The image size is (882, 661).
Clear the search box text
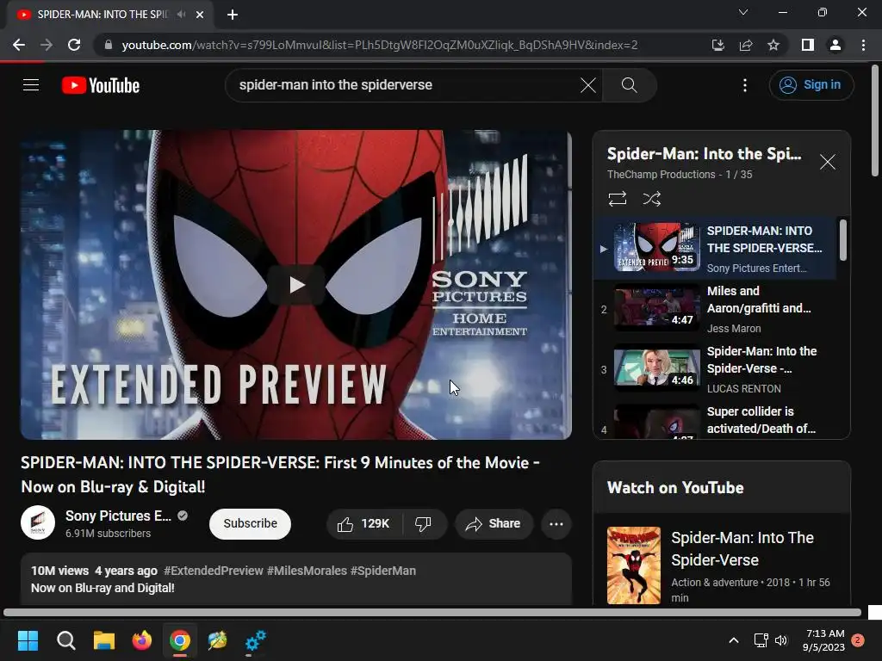[587, 85]
